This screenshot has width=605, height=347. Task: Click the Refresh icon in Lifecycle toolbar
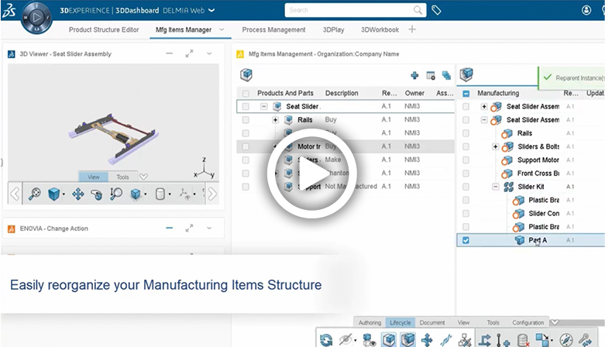[326, 340]
